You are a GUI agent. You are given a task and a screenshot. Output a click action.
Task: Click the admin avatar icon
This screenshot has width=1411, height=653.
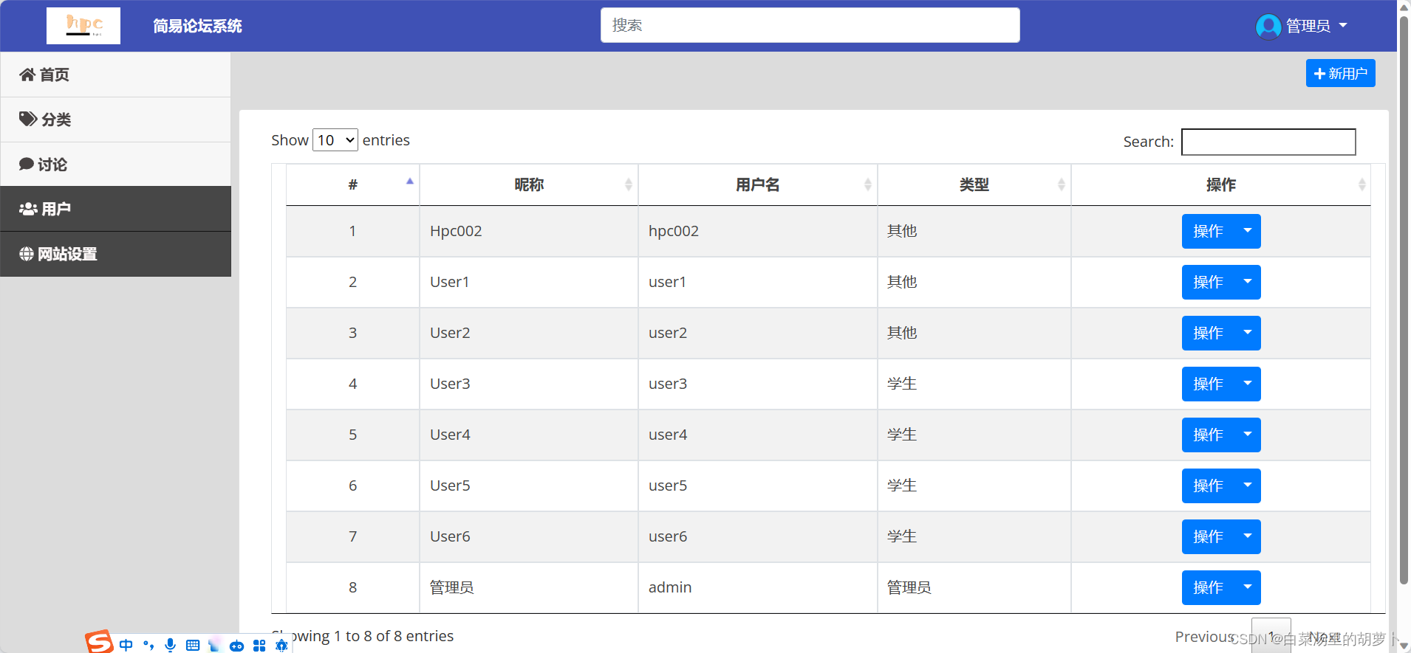point(1268,27)
